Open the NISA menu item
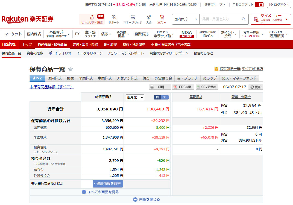The width and height of the screenshot is (293, 205). [x=187, y=34]
